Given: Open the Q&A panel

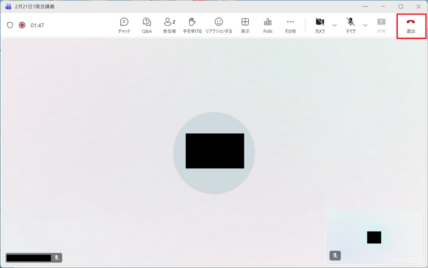Looking at the screenshot, I should (147, 26).
